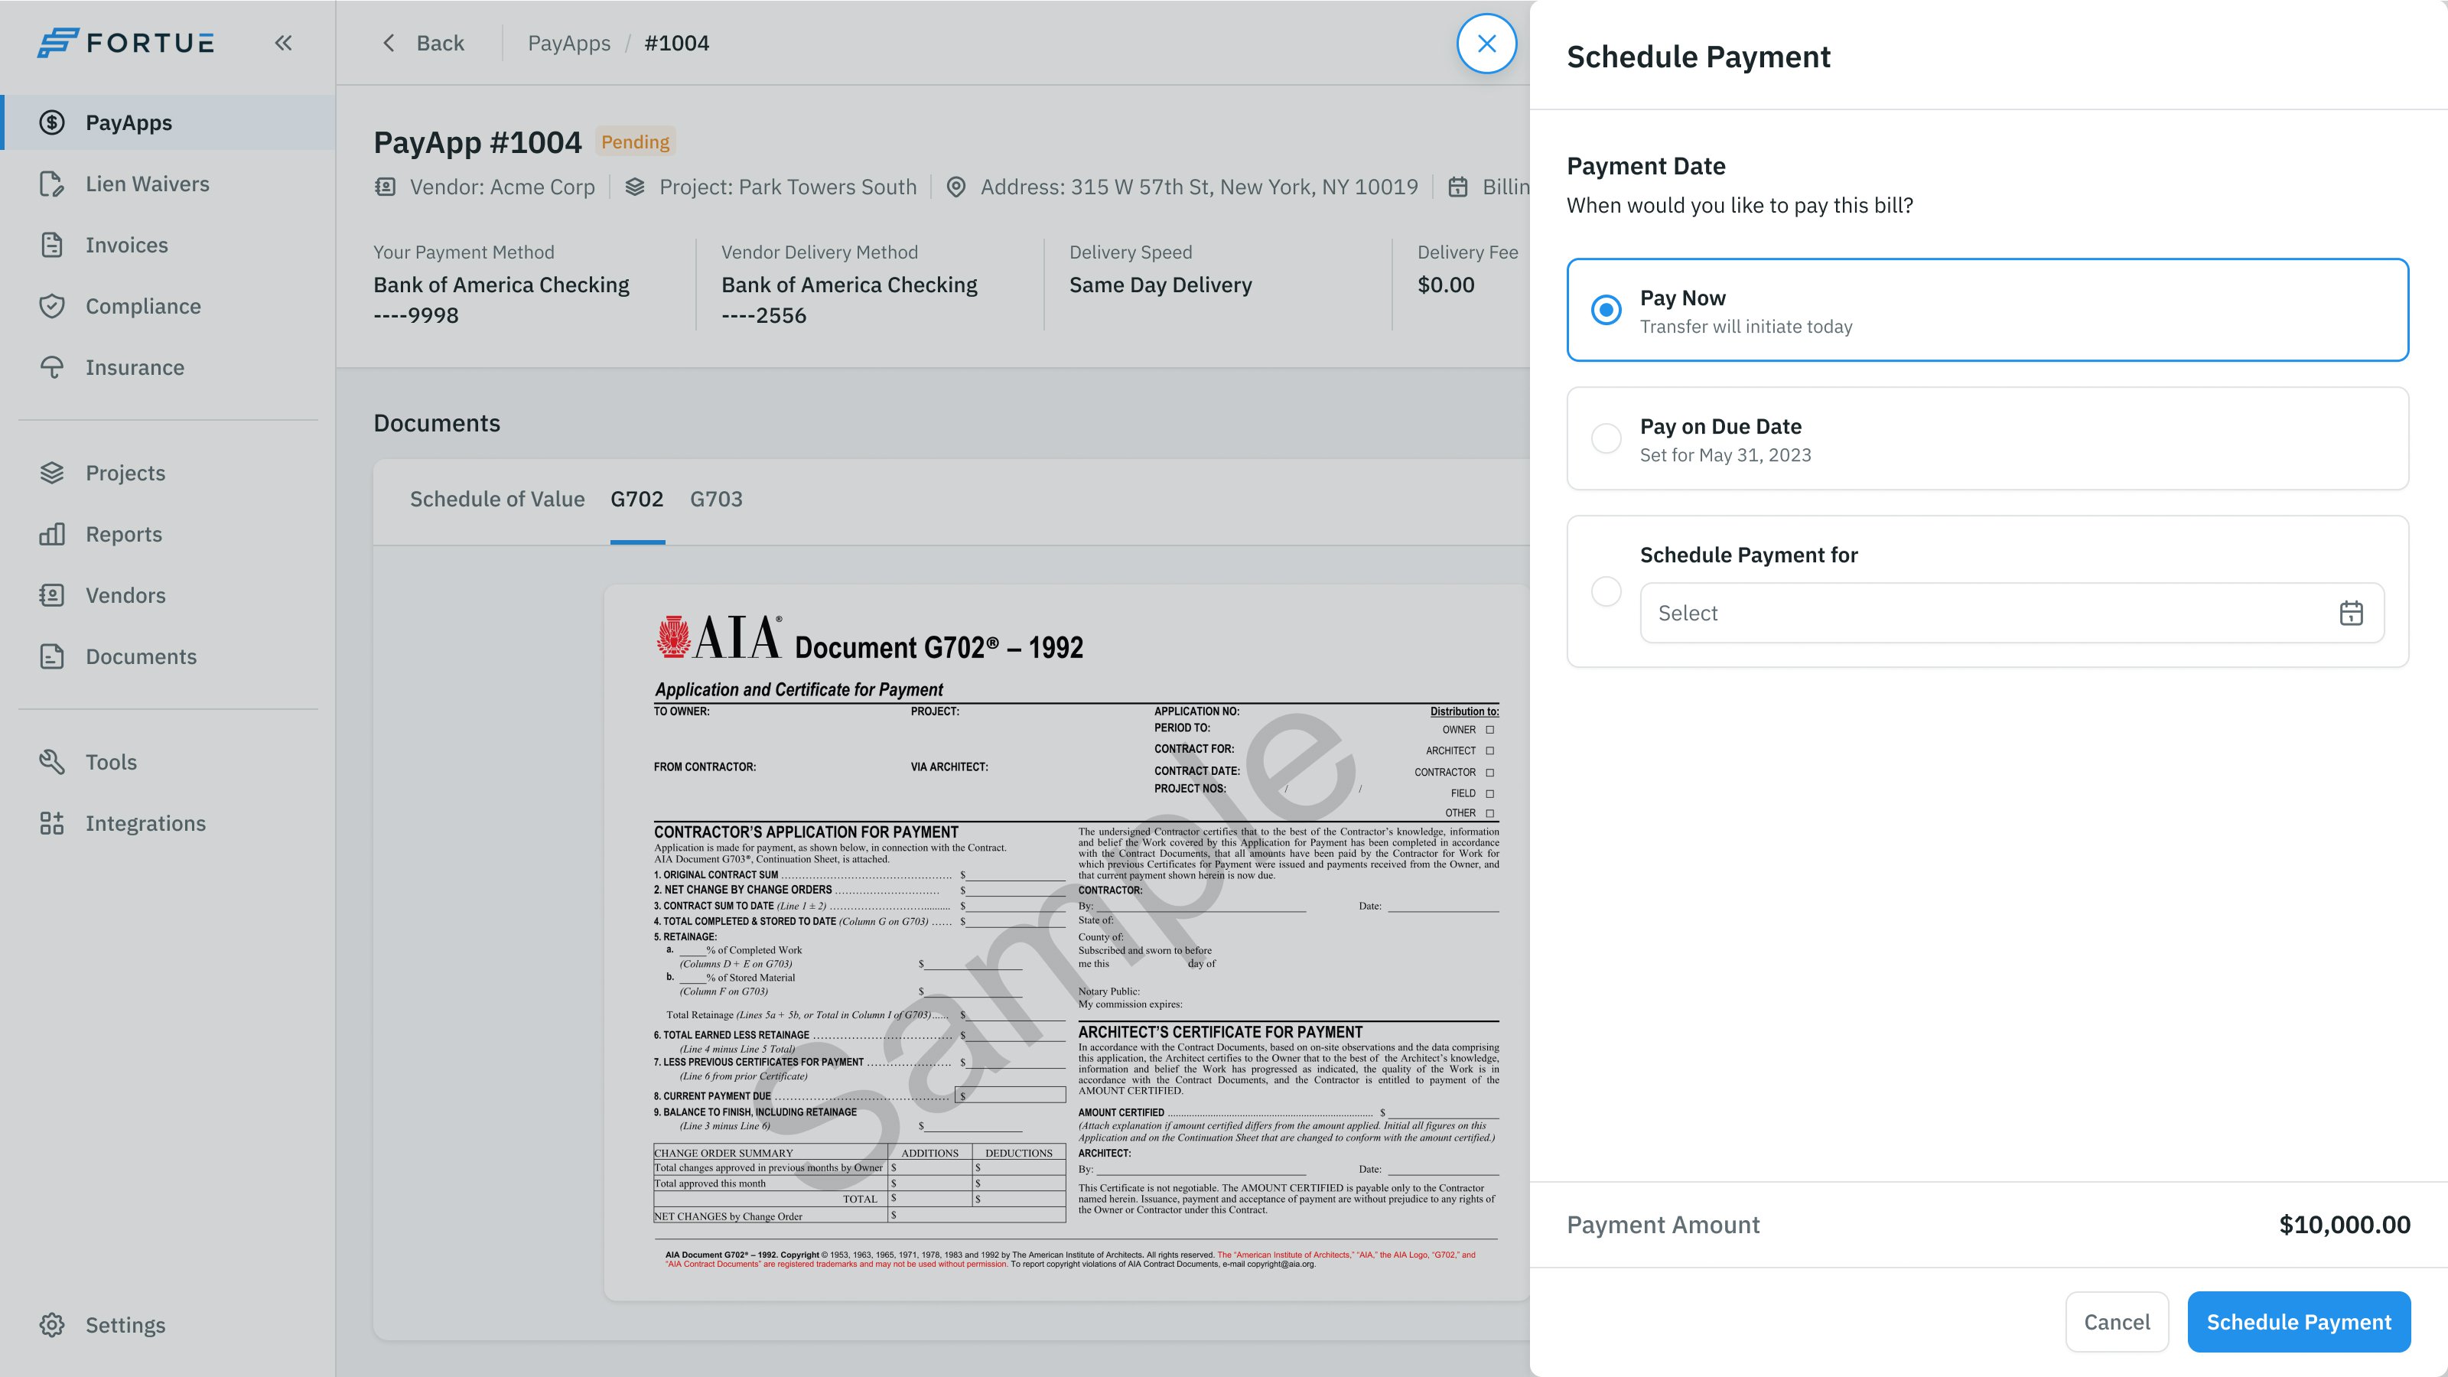Click PayApps breadcrumb link

point(569,43)
